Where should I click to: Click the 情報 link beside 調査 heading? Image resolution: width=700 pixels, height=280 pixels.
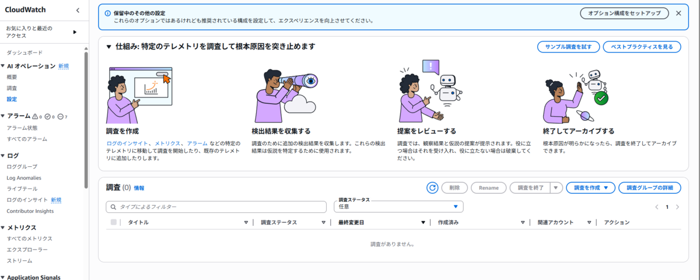(139, 188)
